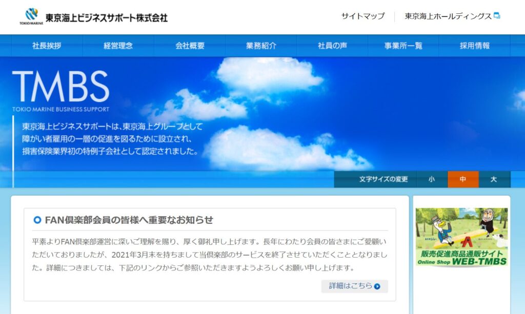Viewport: 525px width, 314px height.
Task: Click the arrow icon in 詳細はこちら
Action: pos(377,286)
